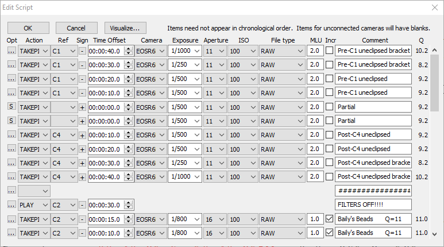This screenshot has height=247, width=444.
Task: Click the options button on the C2 00:00:15.0 row
Action: click(11, 219)
